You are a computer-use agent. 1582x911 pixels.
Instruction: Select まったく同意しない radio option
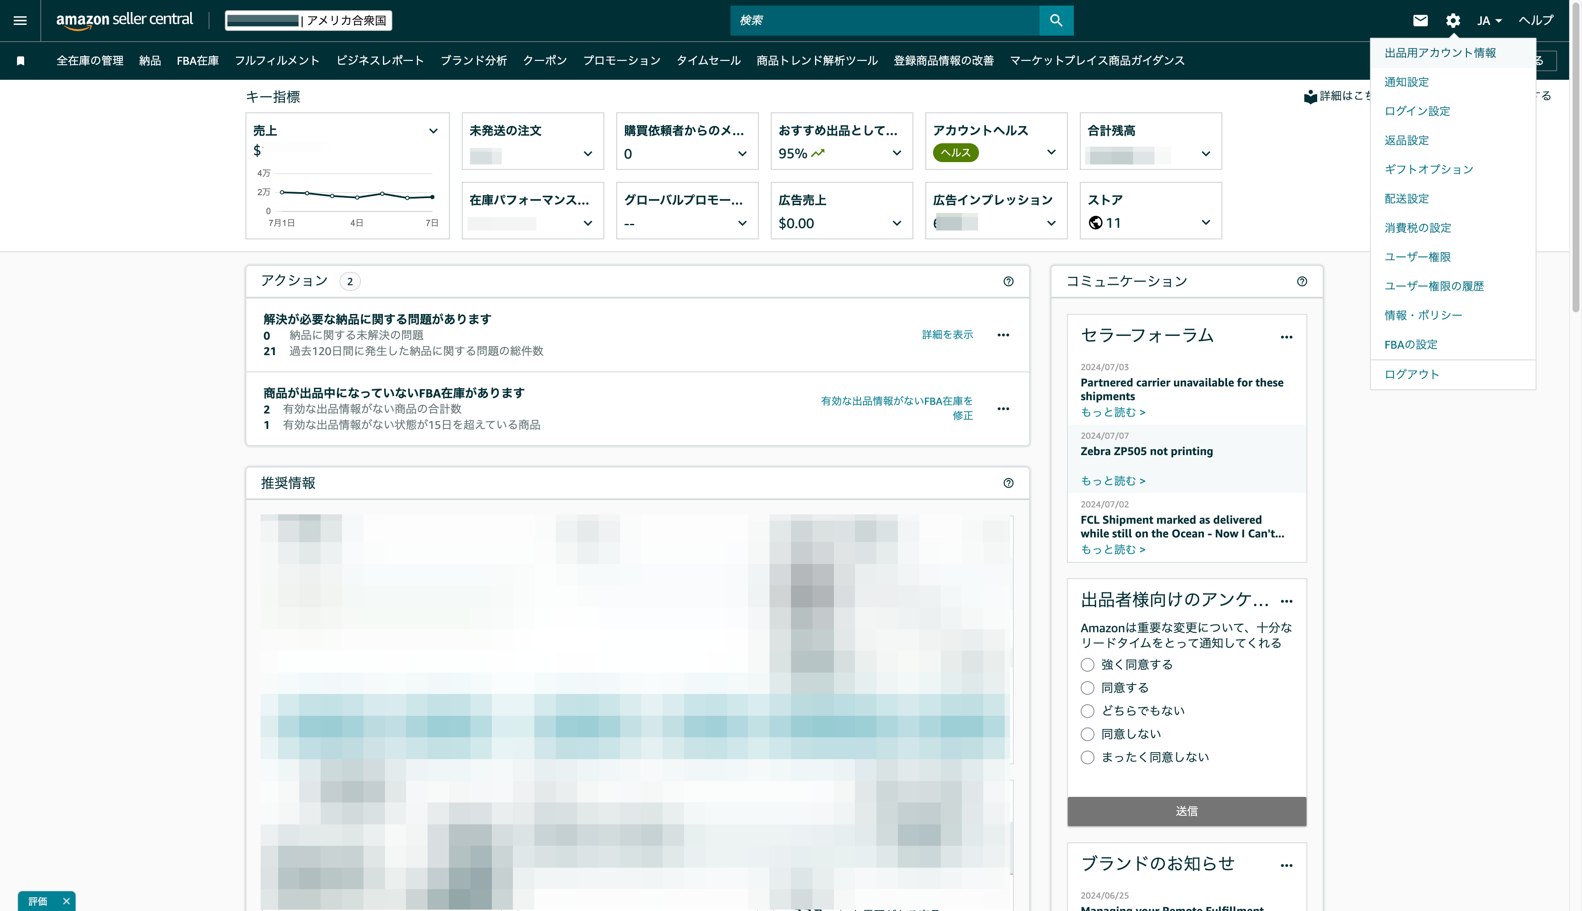(x=1088, y=758)
